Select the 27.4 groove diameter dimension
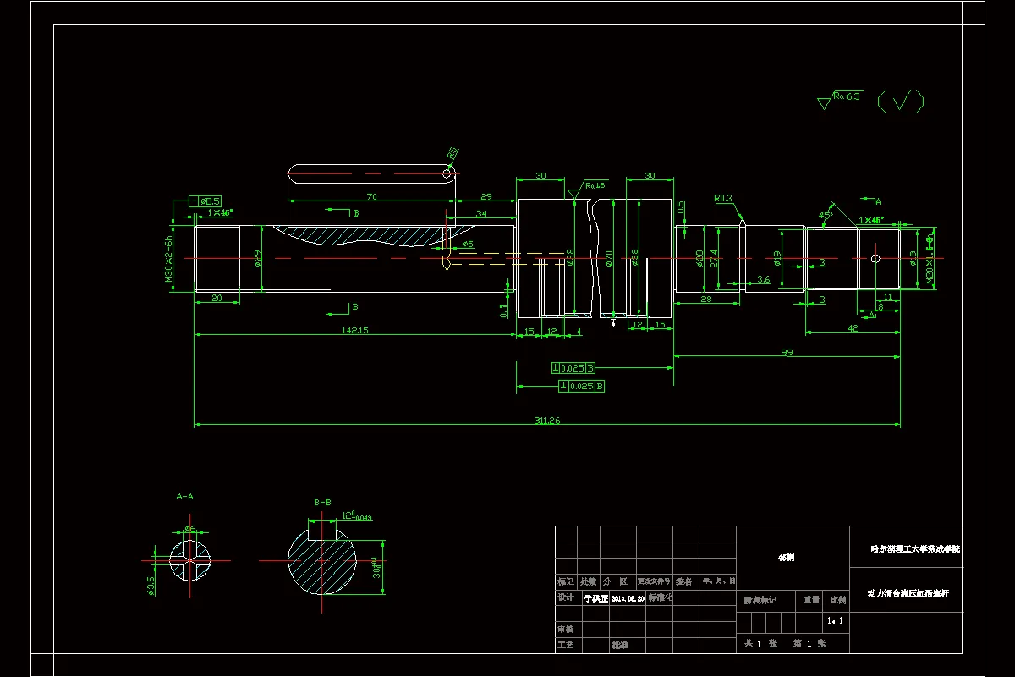The image size is (1015, 677). (715, 258)
